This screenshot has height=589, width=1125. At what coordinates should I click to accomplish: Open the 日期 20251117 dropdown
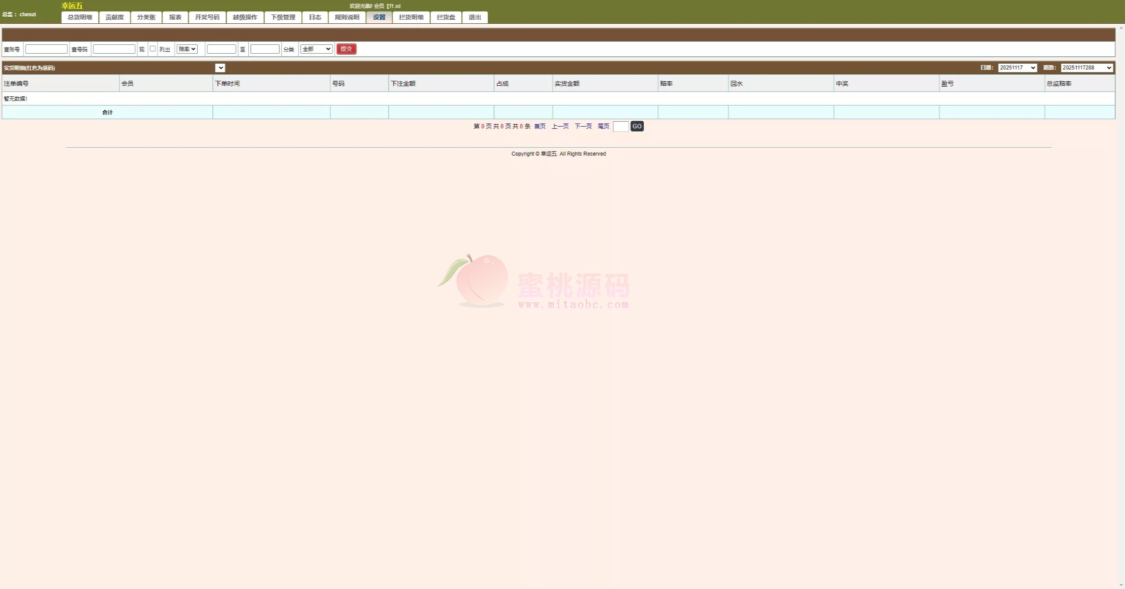[1017, 68]
